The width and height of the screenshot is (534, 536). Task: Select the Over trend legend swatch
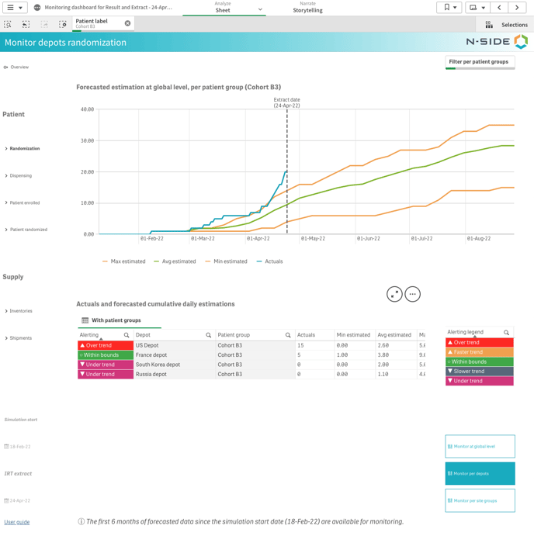[x=479, y=342]
